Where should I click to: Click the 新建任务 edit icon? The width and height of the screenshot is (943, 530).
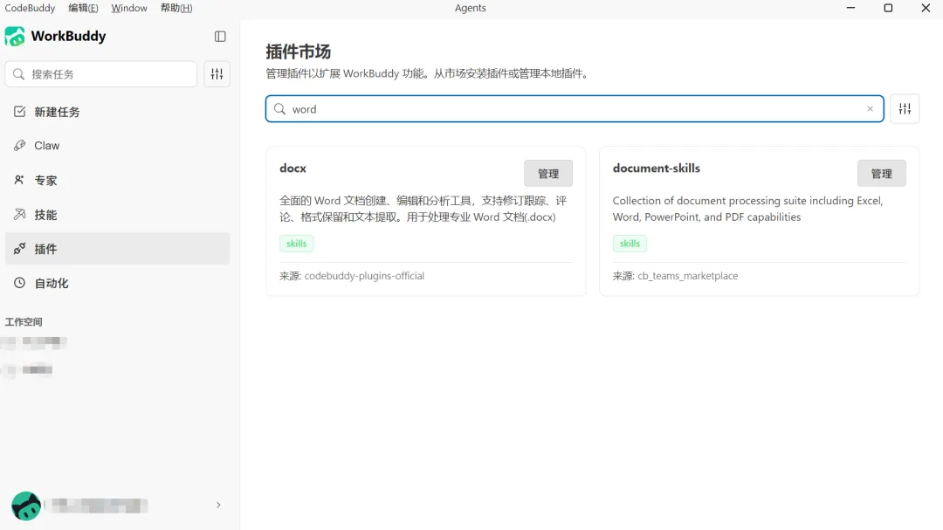[20, 111]
